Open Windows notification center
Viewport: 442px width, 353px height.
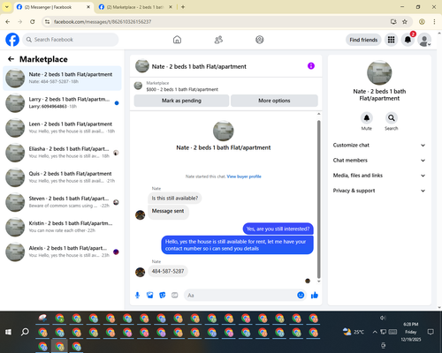coord(431,332)
